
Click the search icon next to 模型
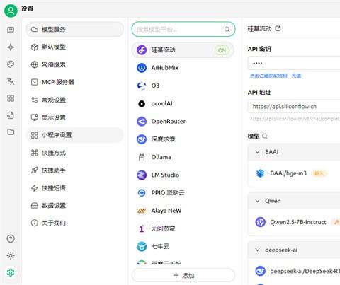(x=265, y=136)
